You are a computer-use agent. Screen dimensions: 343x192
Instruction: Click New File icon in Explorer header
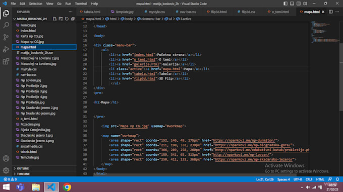54,19
